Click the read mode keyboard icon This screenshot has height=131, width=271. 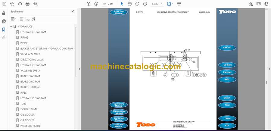point(179,4)
